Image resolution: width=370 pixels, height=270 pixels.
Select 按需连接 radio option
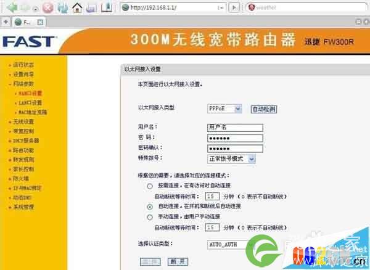click(x=150, y=186)
